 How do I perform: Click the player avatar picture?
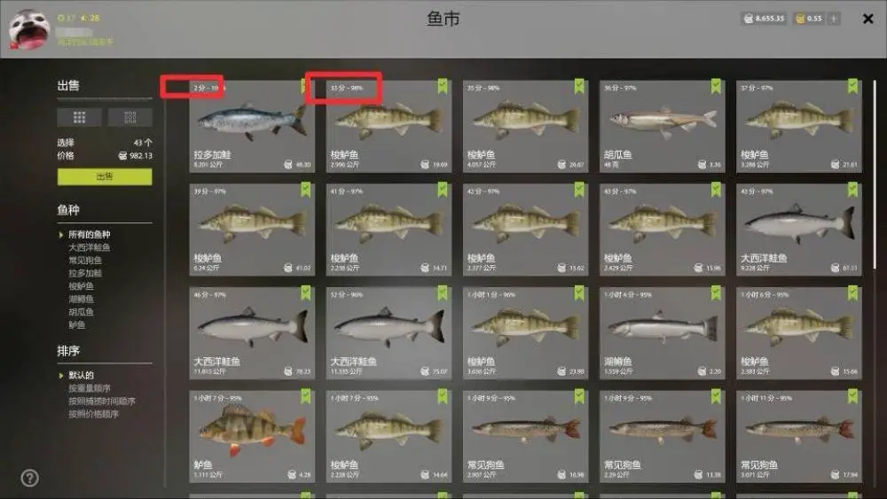(29, 29)
